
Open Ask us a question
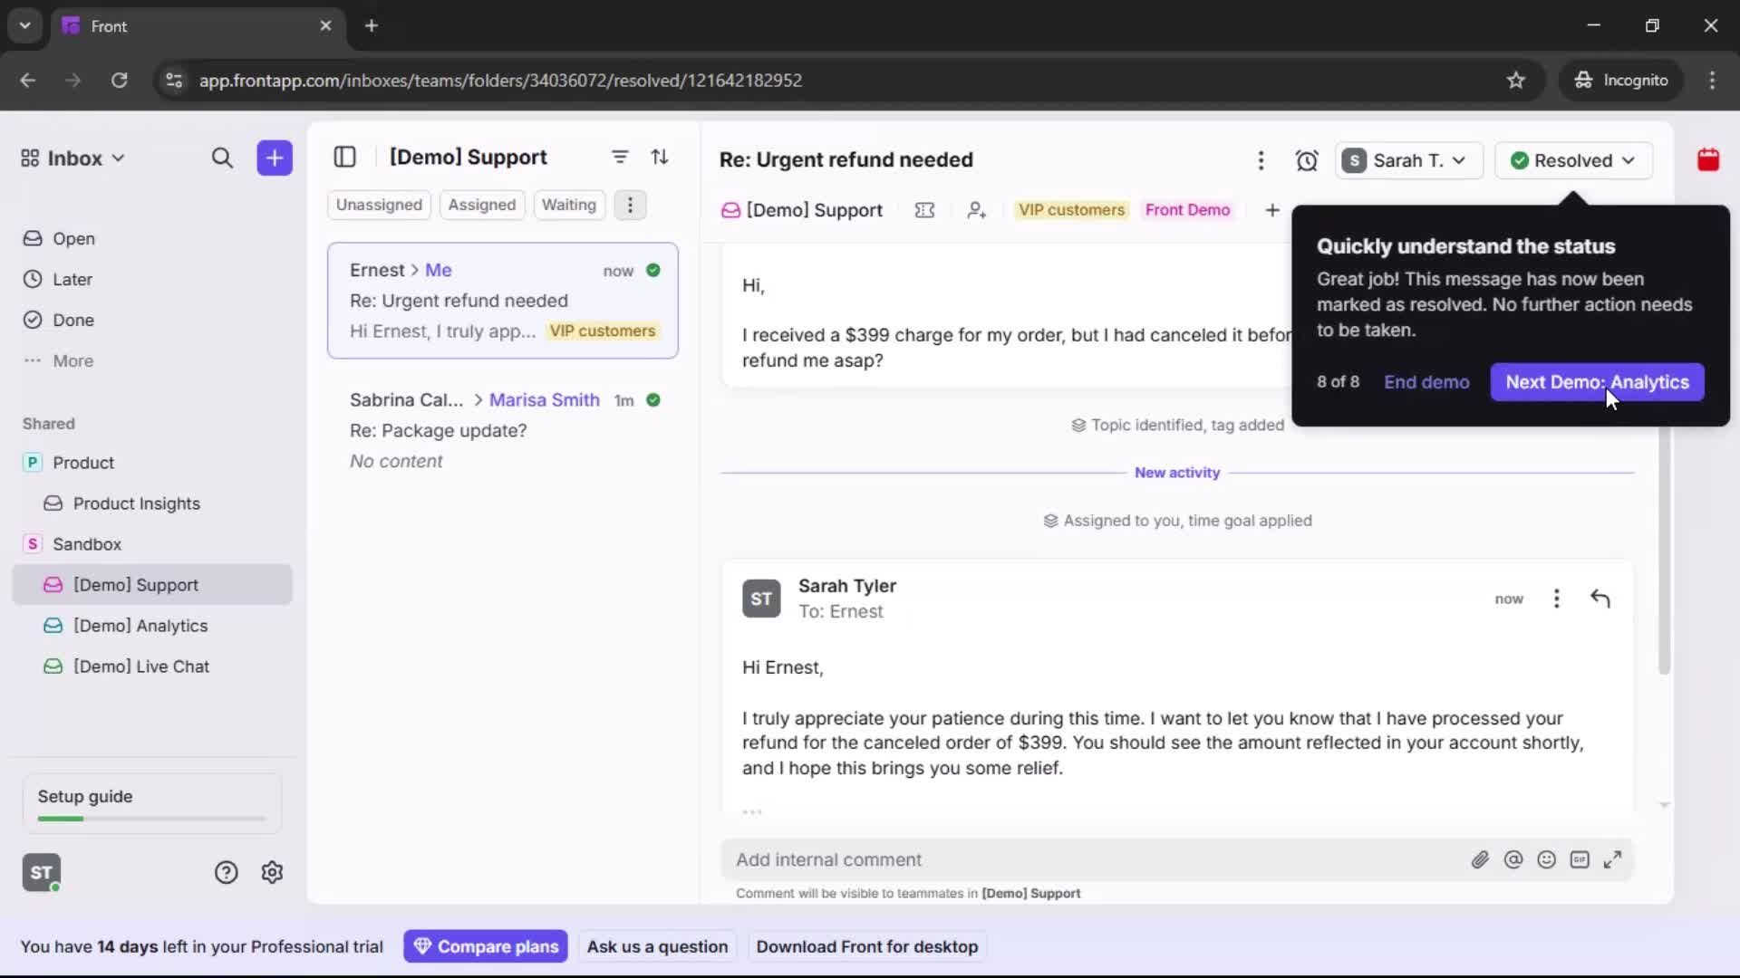(658, 946)
